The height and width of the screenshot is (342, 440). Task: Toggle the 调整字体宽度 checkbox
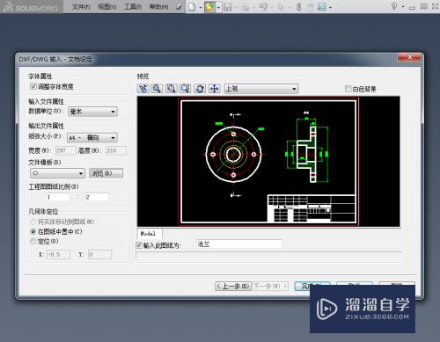pyautogui.click(x=33, y=86)
